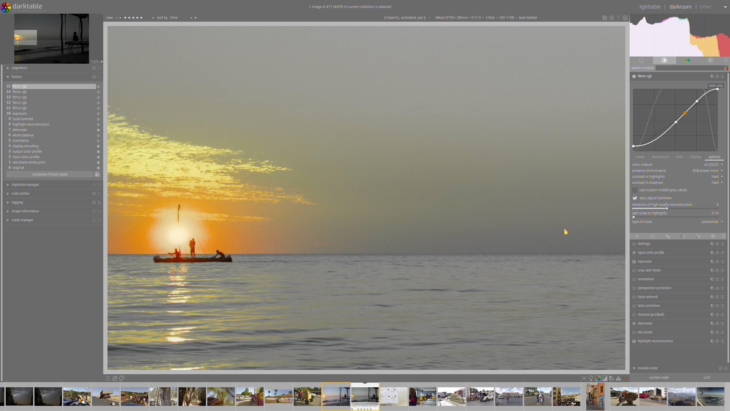Clear module search with broom icon
The width and height of the screenshot is (730, 411).
click(726, 68)
